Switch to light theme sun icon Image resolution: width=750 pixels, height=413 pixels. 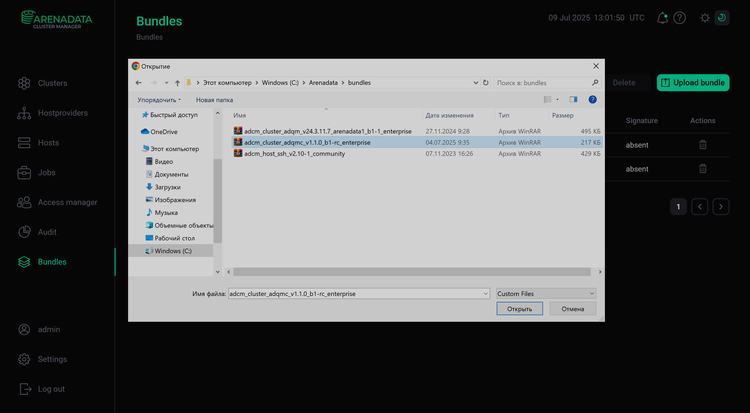point(705,18)
